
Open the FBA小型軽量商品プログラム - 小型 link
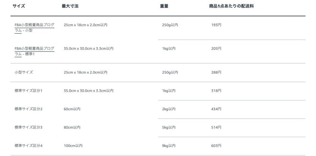coord(34,25)
